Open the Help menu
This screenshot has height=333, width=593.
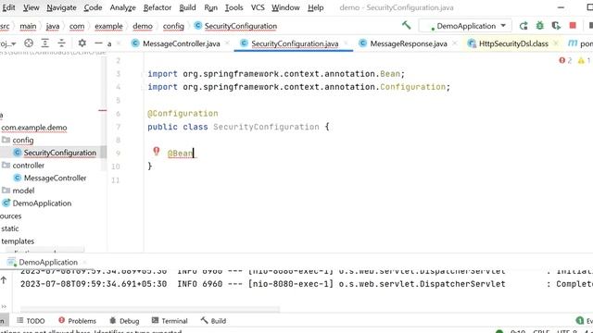(315, 7)
